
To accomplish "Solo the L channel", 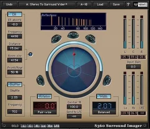I will tap(24, 126).
